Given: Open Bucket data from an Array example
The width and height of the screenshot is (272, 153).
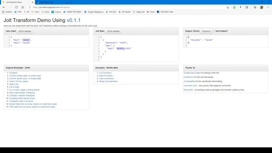Looking at the screenshot, I should click(33, 104).
